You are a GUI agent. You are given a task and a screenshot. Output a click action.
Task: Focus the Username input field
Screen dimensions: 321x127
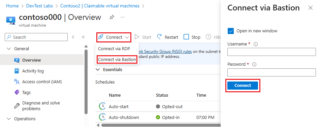coord(271,52)
